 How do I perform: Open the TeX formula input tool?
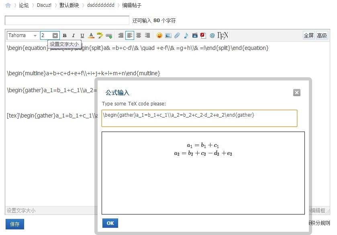pos(223,35)
